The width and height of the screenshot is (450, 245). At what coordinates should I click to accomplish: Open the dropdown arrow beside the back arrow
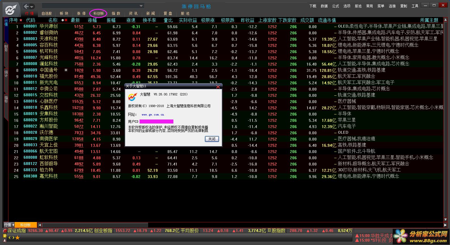click(32, 7)
